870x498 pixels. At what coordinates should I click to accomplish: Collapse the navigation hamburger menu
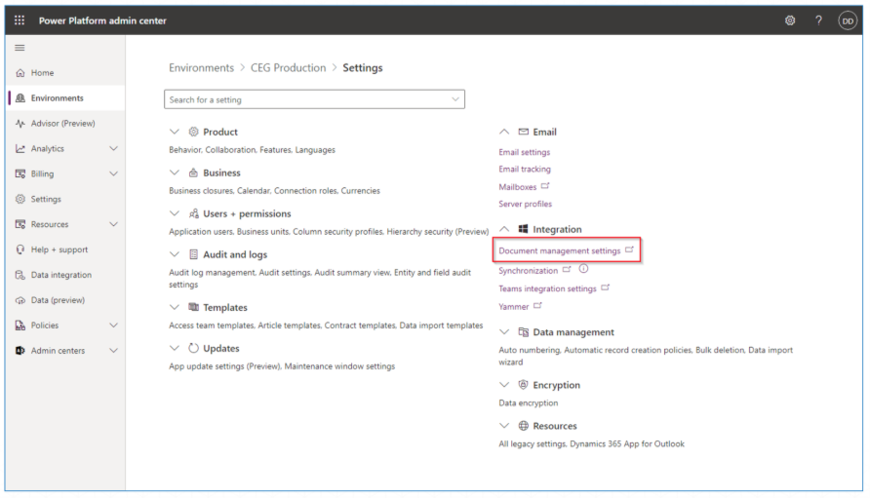[20, 48]
